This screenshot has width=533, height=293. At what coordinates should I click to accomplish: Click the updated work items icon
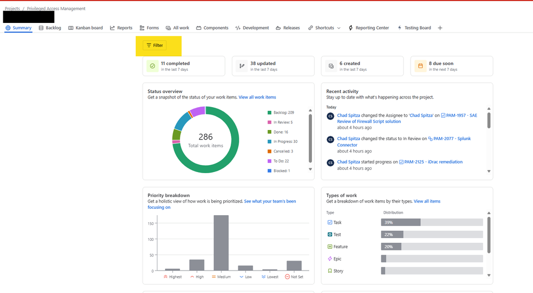pyautogui.click(x=242, y=66)
